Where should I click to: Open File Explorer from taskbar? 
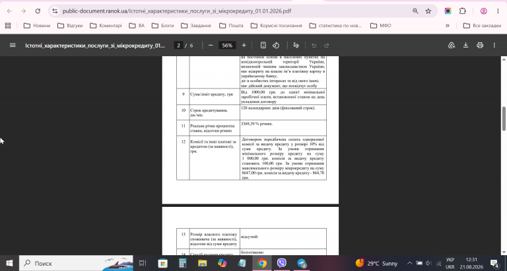[x=203, y=263]
